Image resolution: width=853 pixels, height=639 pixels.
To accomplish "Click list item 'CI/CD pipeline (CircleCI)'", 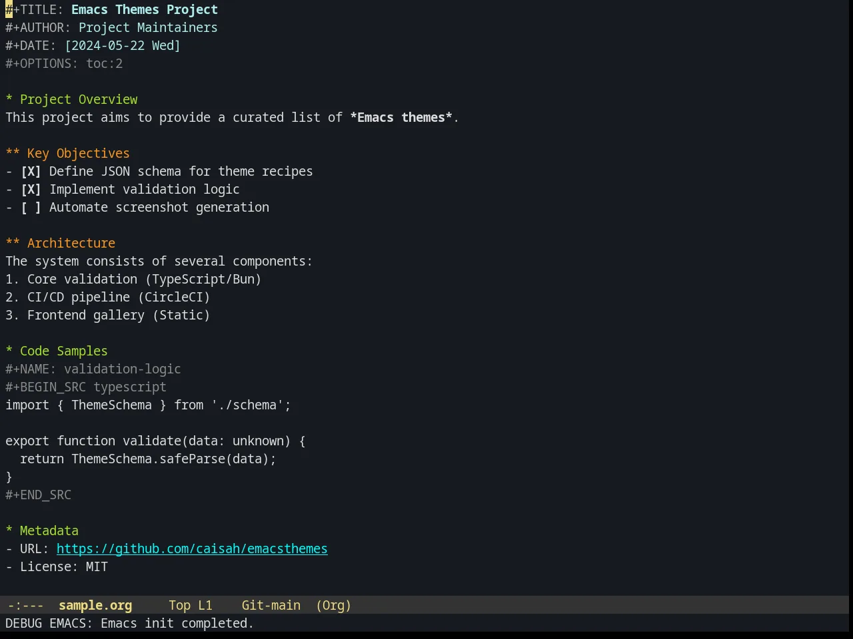I will click(x=119, y=298).
